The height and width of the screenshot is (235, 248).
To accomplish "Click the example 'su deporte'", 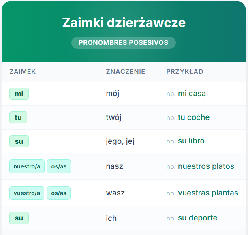I will point(198,218).
